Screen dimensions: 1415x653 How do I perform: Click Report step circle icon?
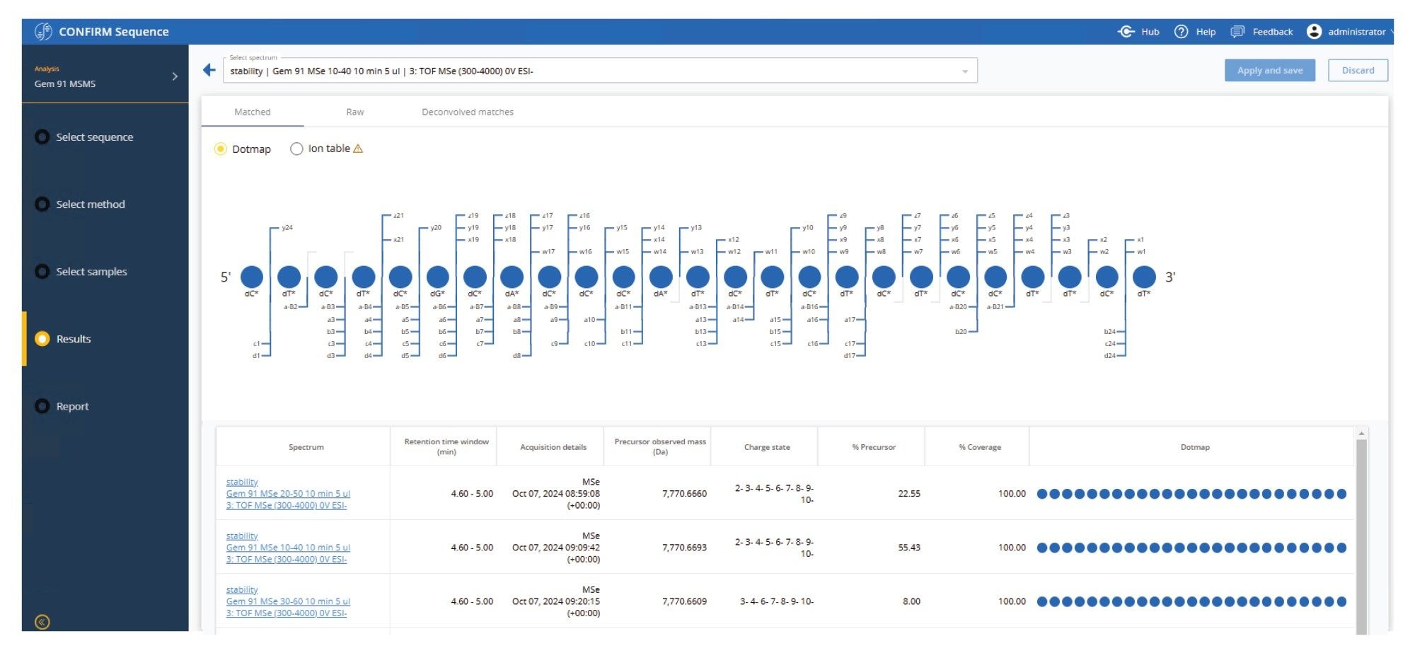(42, 406)
